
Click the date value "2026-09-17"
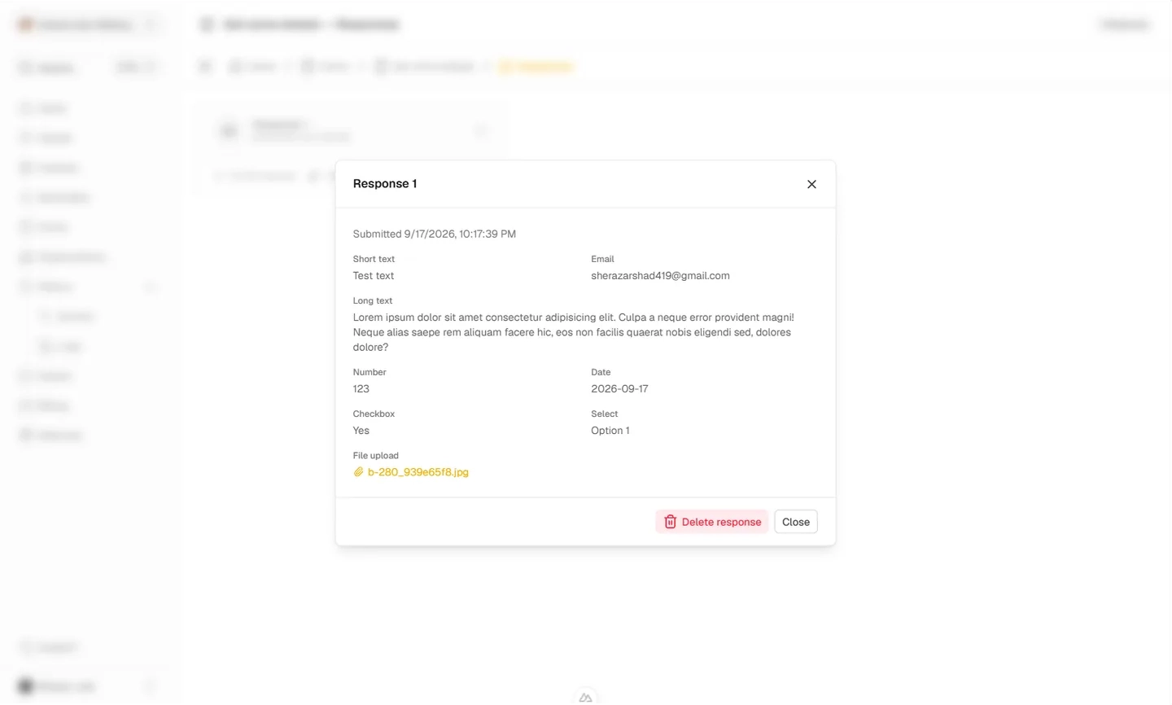coord(619,389)
